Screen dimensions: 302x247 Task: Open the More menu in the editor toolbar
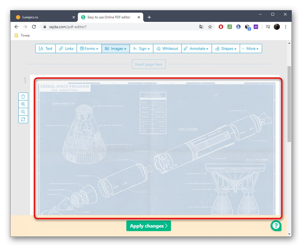251,48
